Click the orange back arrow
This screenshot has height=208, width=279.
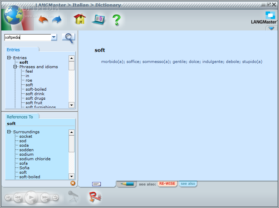(x=43, y=20)
